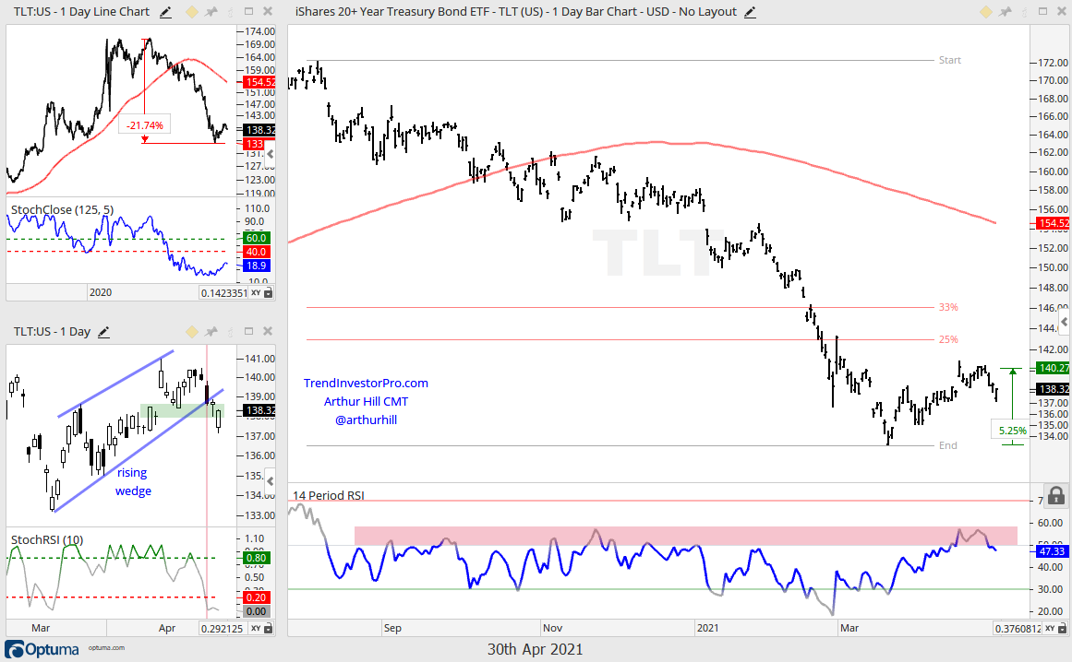
Task: Maximize the iShares 1 Day Bar Chart panel
Action: (1043, 11)
